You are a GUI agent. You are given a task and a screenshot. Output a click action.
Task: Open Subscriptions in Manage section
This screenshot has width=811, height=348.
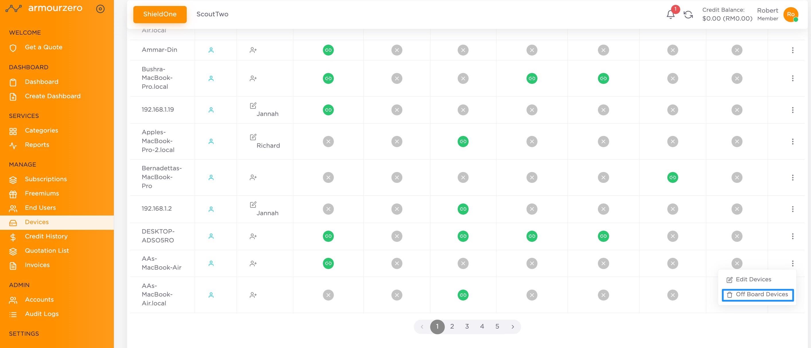(46, 179)
